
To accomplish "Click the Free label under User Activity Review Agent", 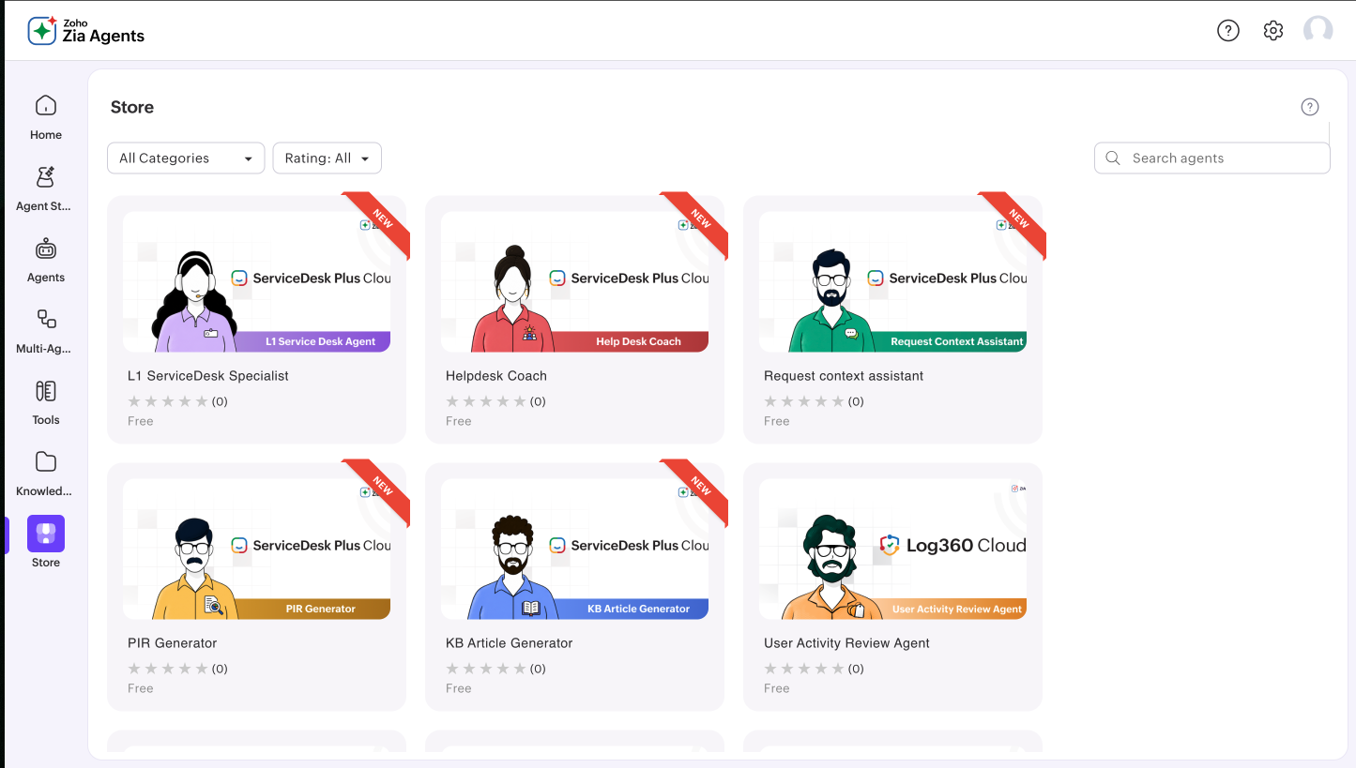I will point(777,688).
